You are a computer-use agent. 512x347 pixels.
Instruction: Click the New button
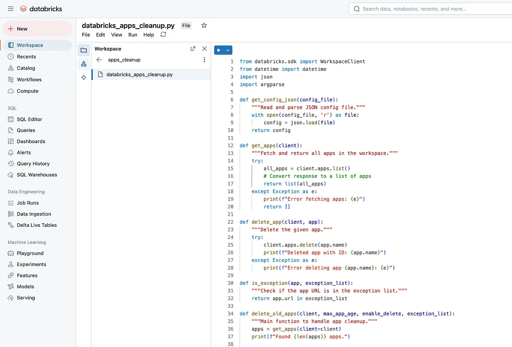pos(37,28)
